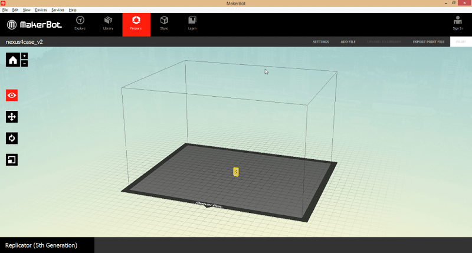Open the Explore section
This screenshot has width=472, height=253.
pyautogui.click(x=80, y=24)
